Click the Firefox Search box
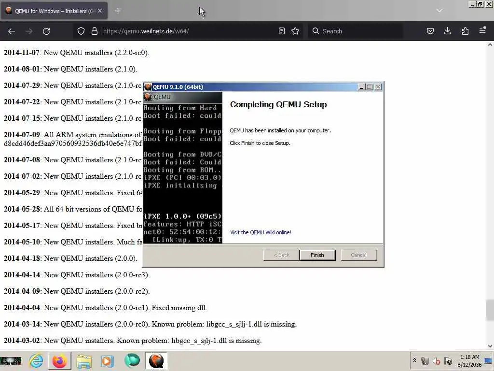The image size is (494, 371). 355,31
